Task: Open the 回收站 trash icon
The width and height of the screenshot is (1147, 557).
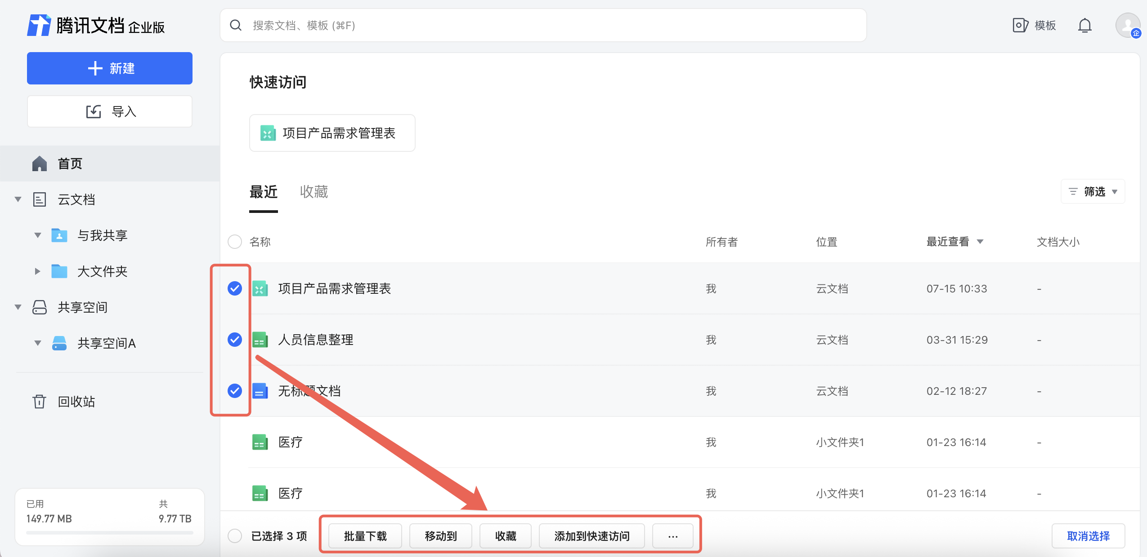Action: [39, 401]
